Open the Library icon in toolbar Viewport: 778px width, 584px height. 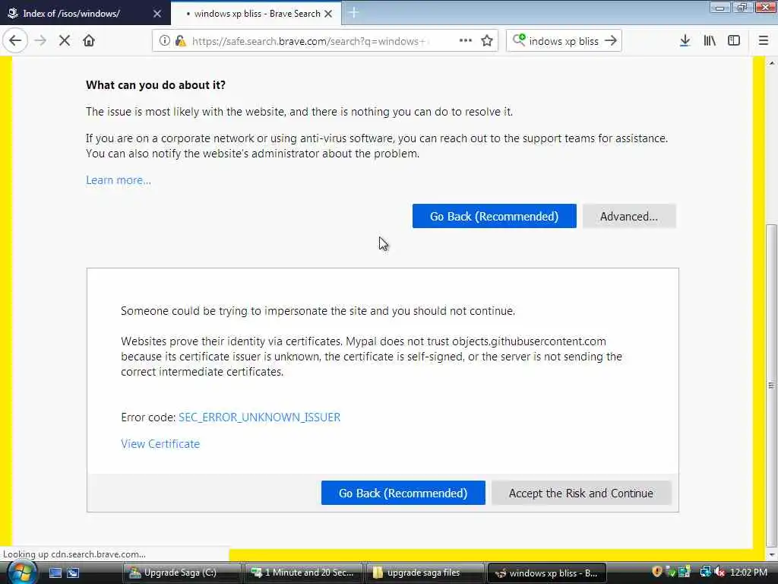click(x=710, y=41)
